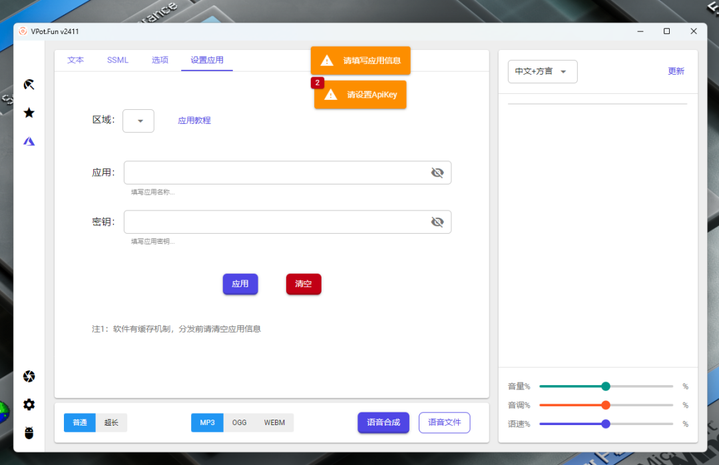Click the red 清空 clear button
Viewport: 719px width, 465px height.
click(304, 284)
